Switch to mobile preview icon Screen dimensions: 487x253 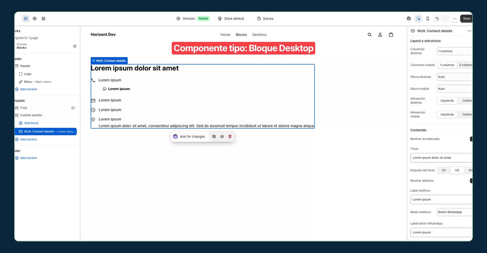tap(428, 19)
